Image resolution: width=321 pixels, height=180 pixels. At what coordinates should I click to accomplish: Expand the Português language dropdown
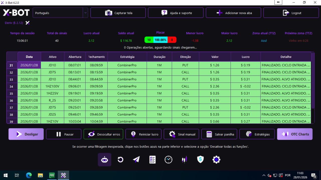58,13
